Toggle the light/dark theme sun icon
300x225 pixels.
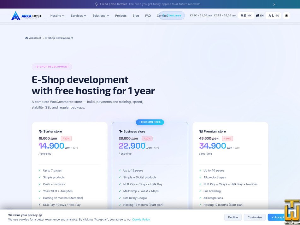coord(286,16)
